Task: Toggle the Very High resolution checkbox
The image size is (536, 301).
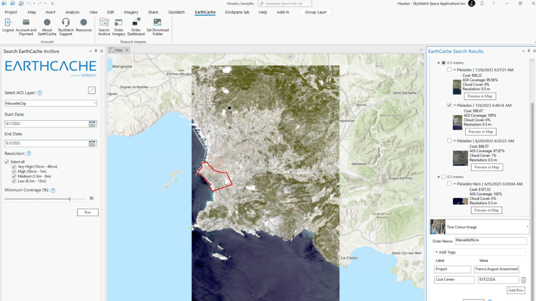Action: coord(14,167)
